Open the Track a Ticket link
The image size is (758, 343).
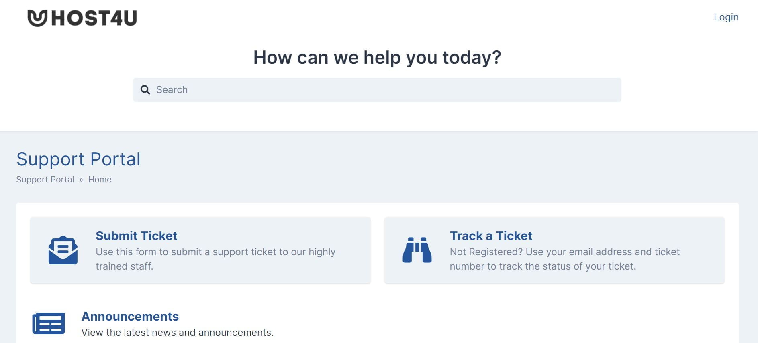coord(491,236)
